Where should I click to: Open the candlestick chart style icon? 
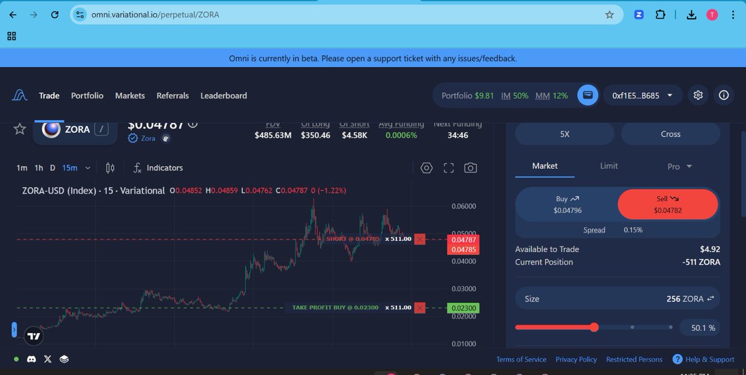(111, 168)
